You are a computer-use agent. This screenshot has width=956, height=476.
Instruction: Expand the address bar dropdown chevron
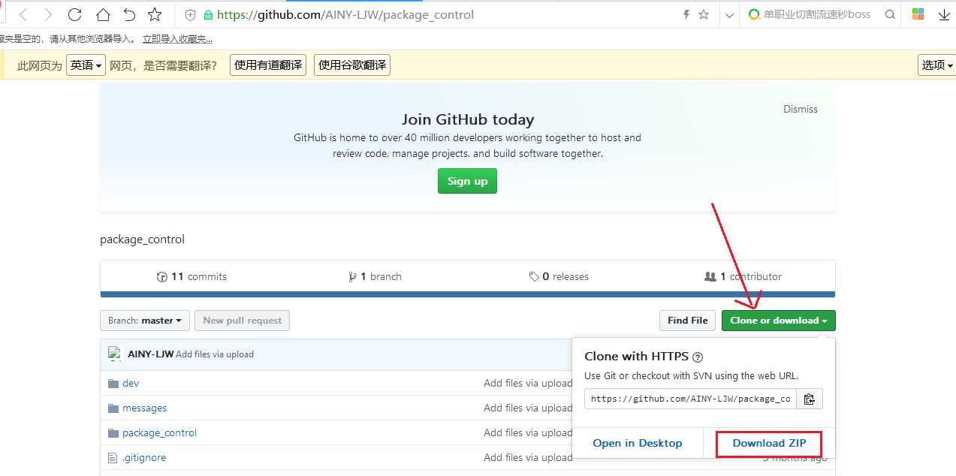point(729,15)
